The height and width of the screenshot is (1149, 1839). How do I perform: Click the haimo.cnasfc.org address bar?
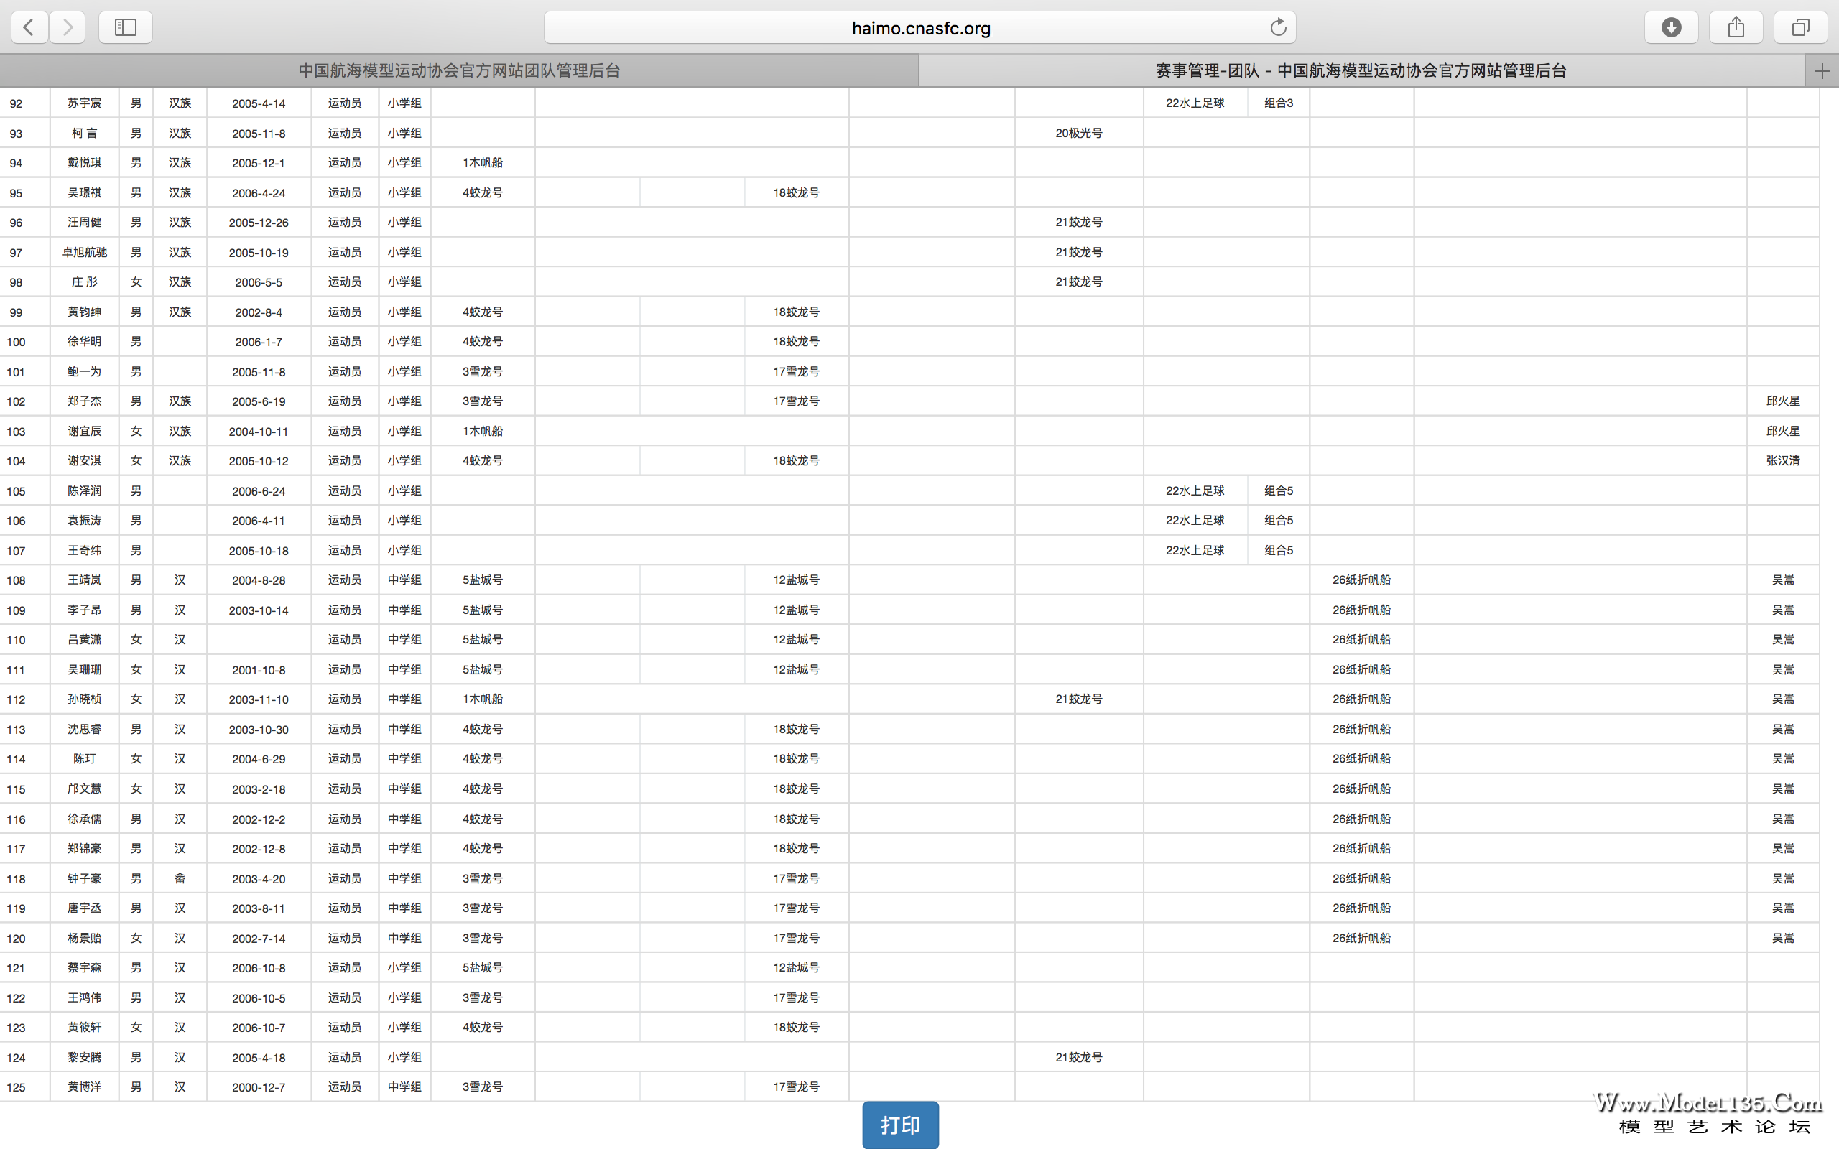coord(919,28)
